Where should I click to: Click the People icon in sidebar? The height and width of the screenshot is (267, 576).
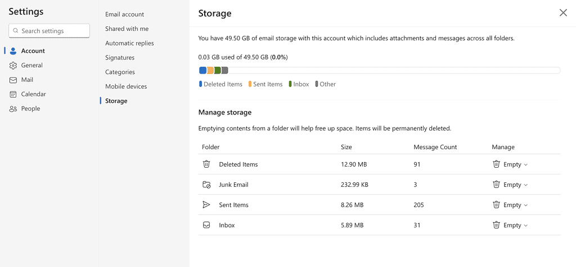click(x=13, y=109)
